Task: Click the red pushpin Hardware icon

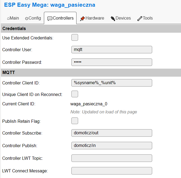Action: (82, 18)
